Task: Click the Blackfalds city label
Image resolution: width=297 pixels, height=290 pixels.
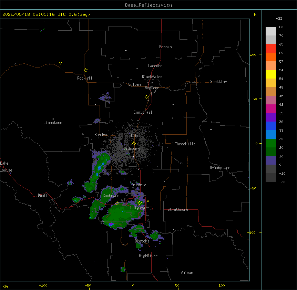Action: 152,77
